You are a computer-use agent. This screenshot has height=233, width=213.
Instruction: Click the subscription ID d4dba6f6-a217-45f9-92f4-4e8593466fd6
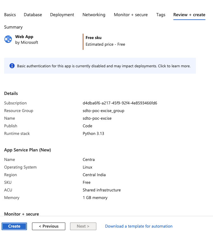pyautogui.click(x=120, y=103)
